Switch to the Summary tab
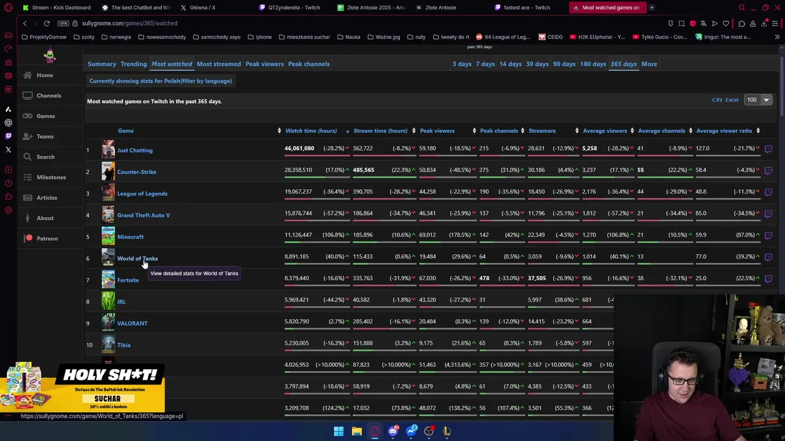 point(102,64)
